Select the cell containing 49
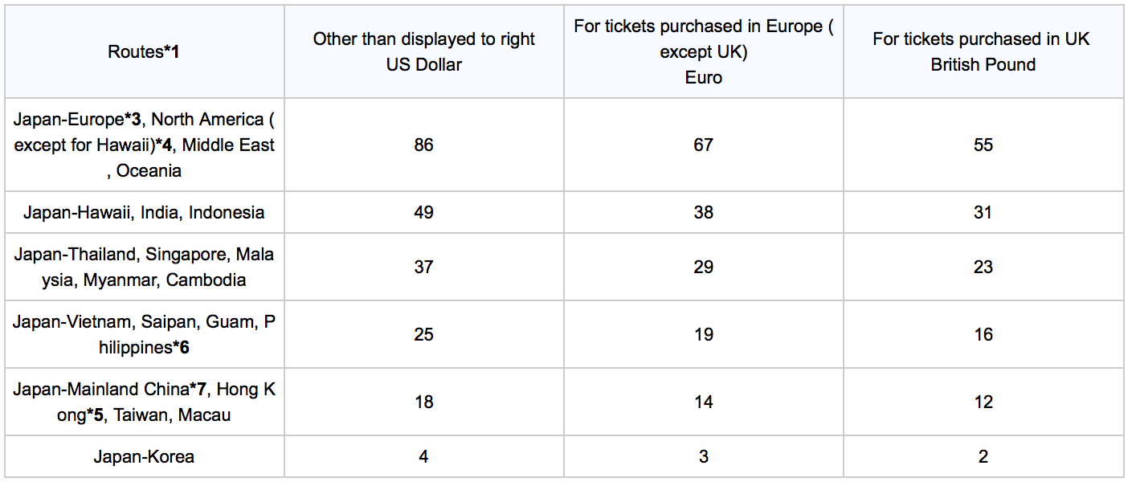 click(423, 213)
